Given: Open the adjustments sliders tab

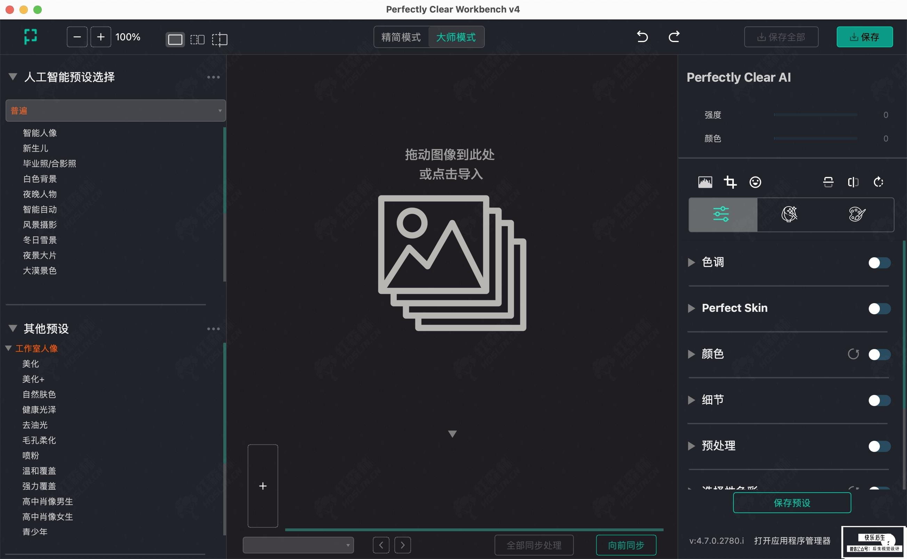Looking at the screenshot, I should click(723, 214).
